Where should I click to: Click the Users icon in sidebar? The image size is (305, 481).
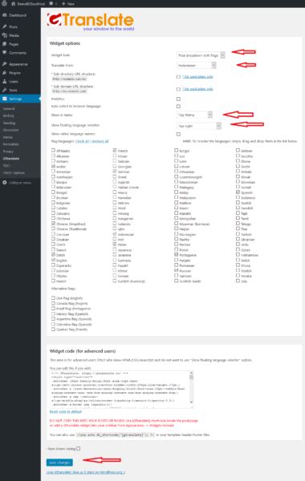point(4,82)
